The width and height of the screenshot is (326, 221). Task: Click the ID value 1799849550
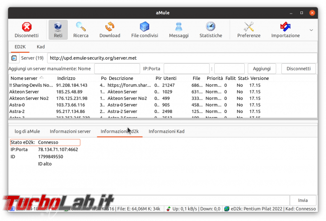point(51,157)
